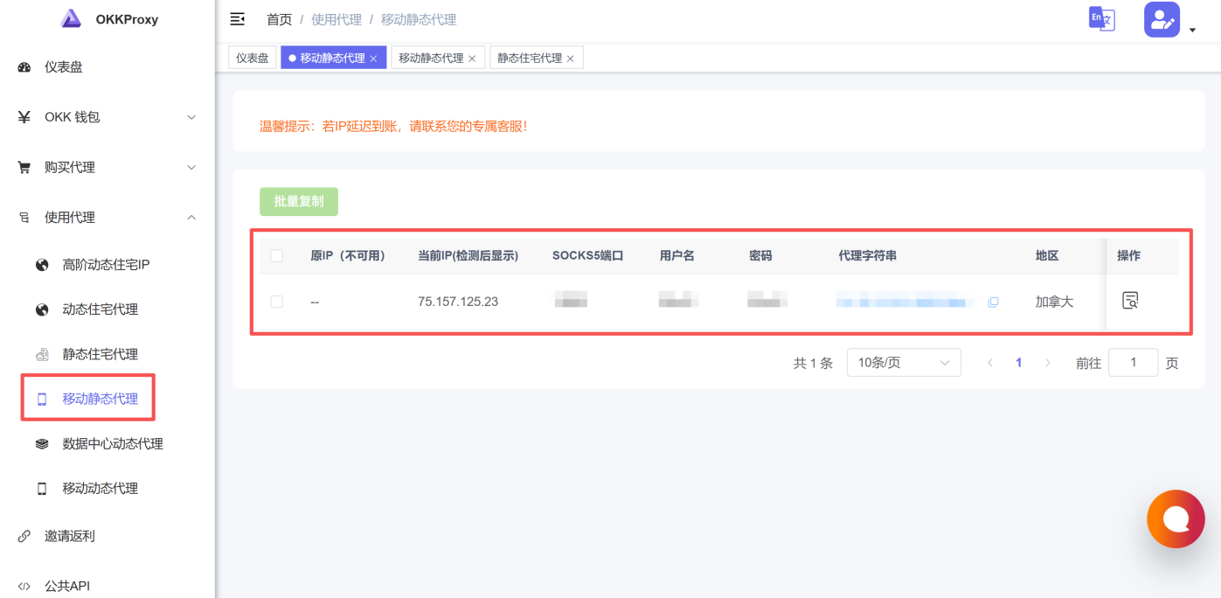This screenshot has width=1221, height=598.
Task: Select page 1 in pagination
Action: click(1018, 363)
